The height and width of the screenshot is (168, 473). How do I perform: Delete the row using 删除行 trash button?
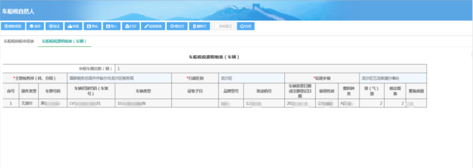199,26
